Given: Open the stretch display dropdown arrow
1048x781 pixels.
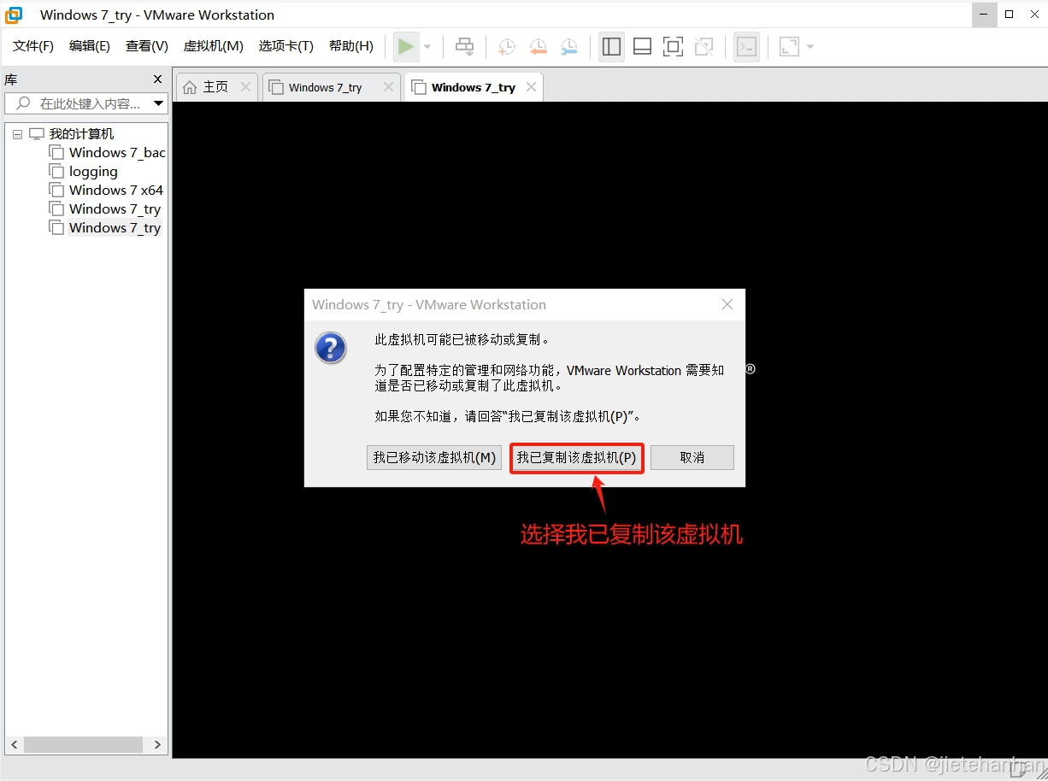Looking at the screenshot, I should point(810,47).
